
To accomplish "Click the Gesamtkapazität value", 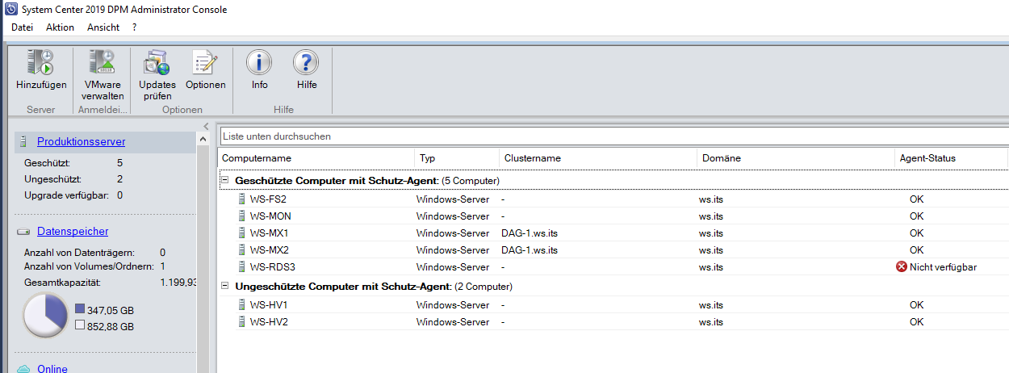I will [178, 283].
